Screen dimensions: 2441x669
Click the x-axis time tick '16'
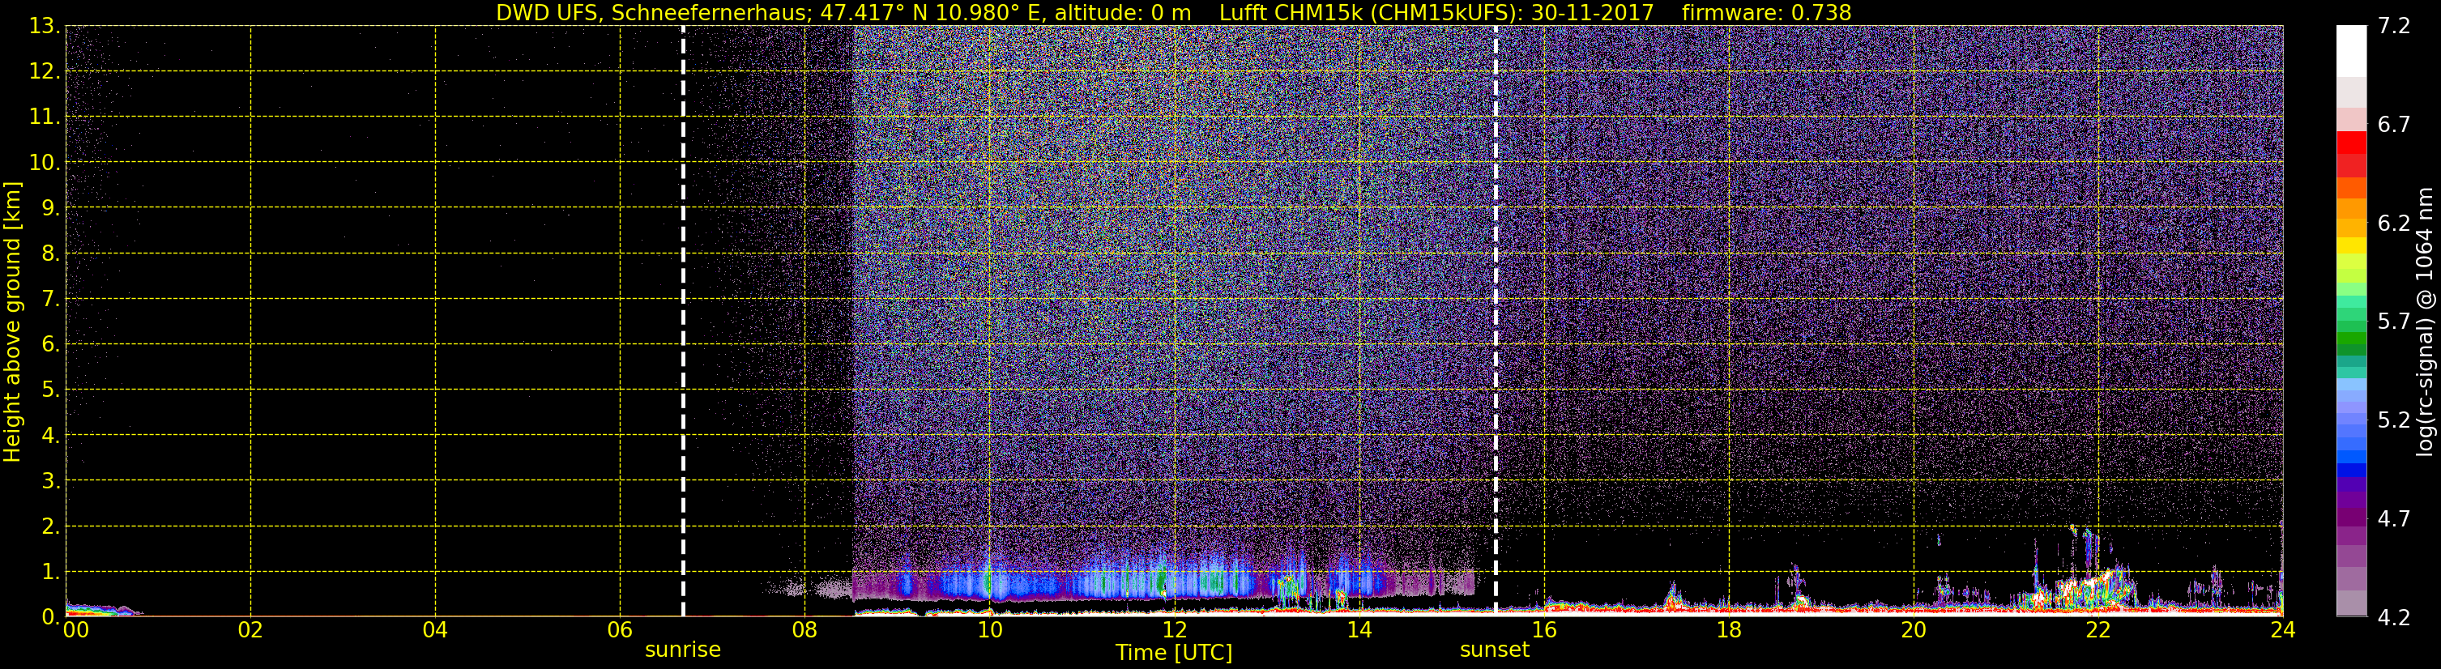[1543, 630]
